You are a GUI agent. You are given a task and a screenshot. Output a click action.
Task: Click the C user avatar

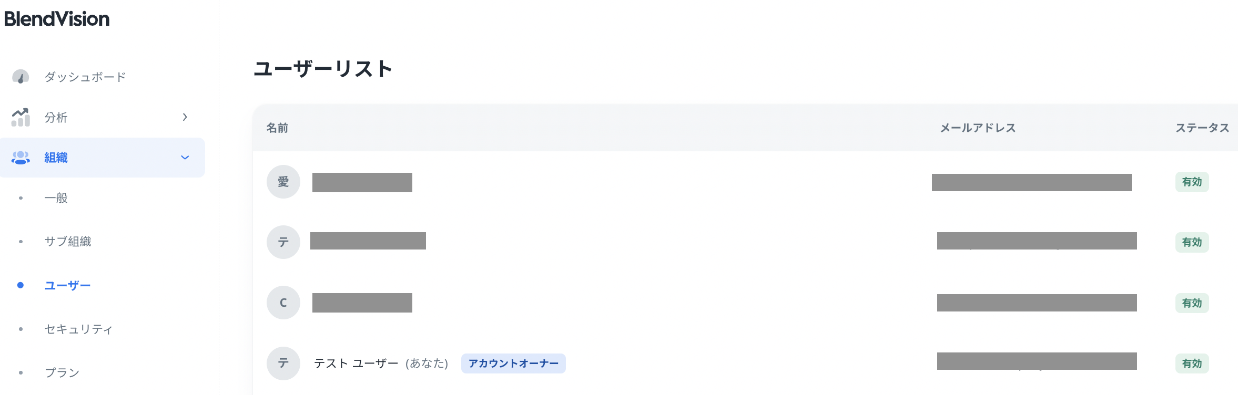coord(283,303)
